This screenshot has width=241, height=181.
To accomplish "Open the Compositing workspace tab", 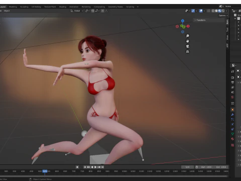I will click(x=99, y=7).
